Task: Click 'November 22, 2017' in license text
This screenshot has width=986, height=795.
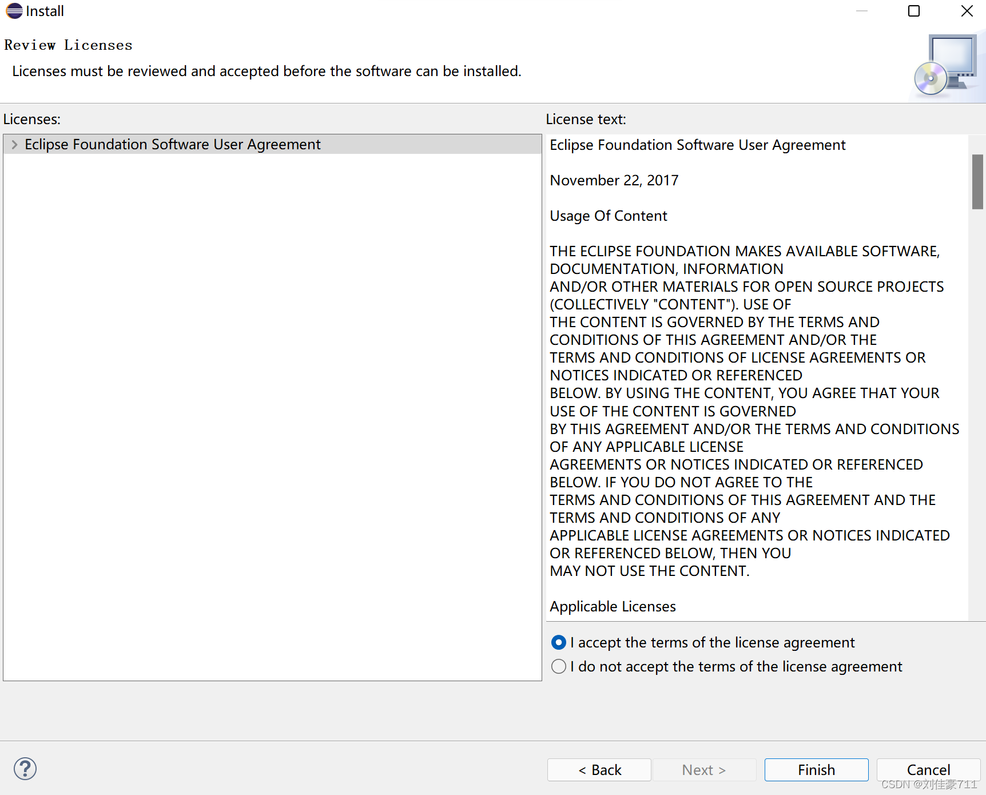Action: click(x=614, y=180)
